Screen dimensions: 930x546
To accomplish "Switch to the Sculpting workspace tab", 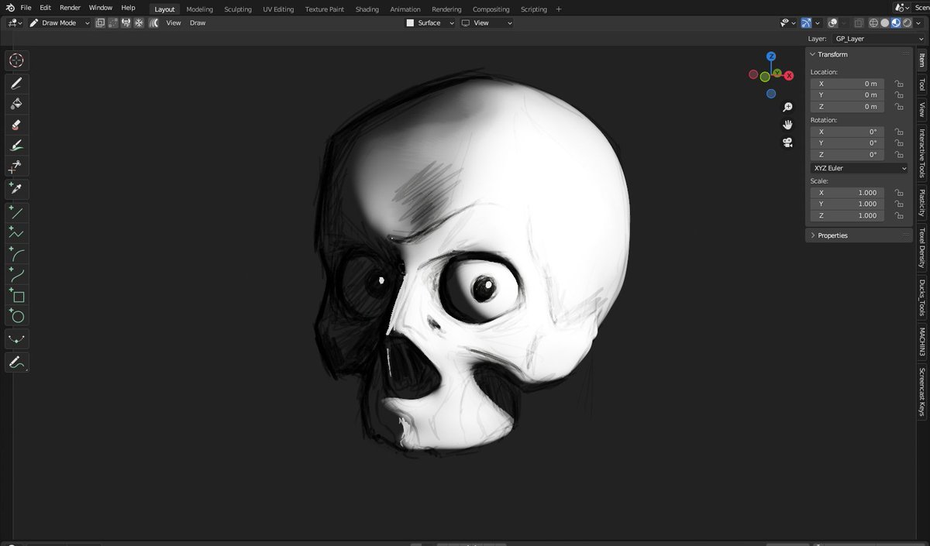I will pos(238,9).
